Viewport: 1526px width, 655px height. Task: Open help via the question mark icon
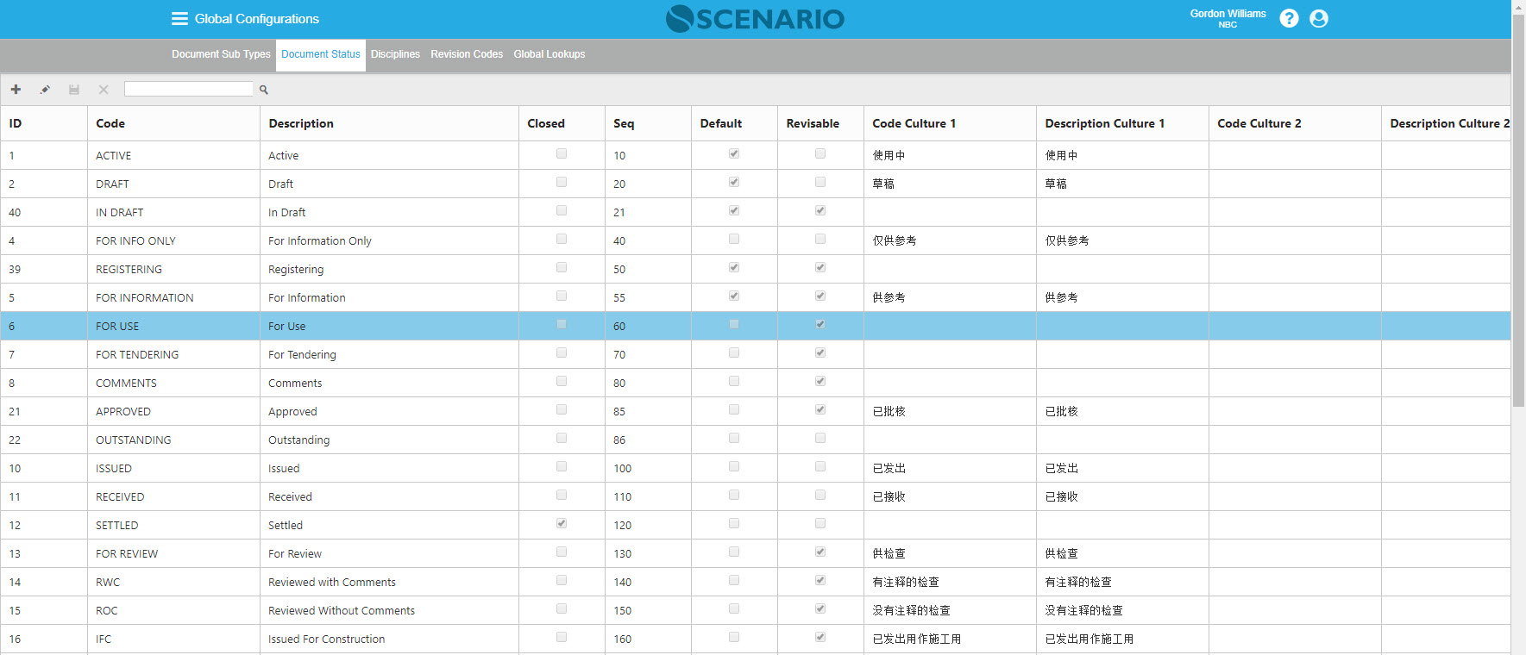(1289, 18)
